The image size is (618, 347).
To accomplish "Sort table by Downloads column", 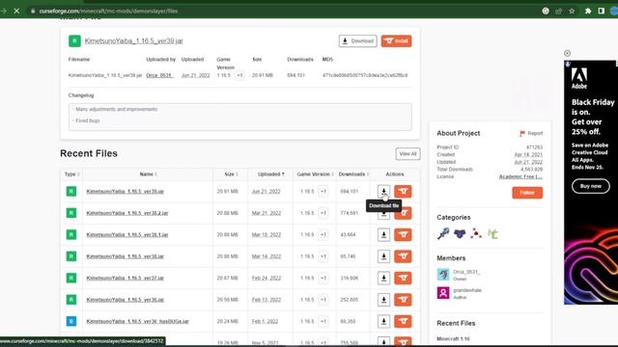I will (353, 174).
